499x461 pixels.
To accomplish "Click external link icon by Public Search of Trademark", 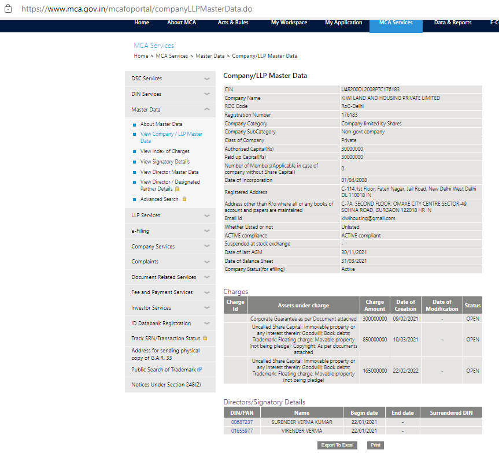I will [199, 369].
